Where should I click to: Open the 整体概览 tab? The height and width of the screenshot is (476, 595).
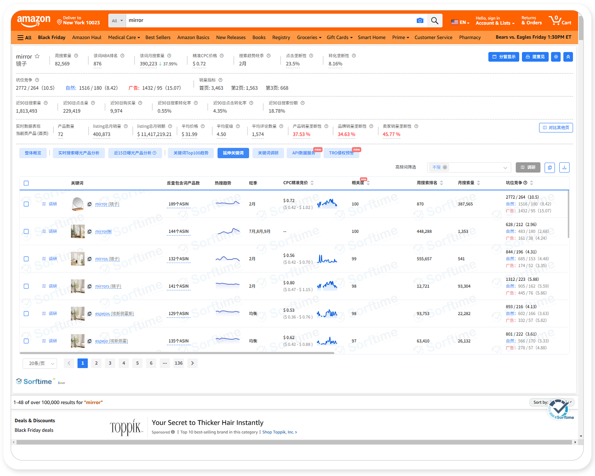[33, 153]
